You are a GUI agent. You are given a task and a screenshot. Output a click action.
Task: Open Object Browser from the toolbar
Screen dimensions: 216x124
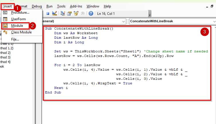tap(76, 13)
